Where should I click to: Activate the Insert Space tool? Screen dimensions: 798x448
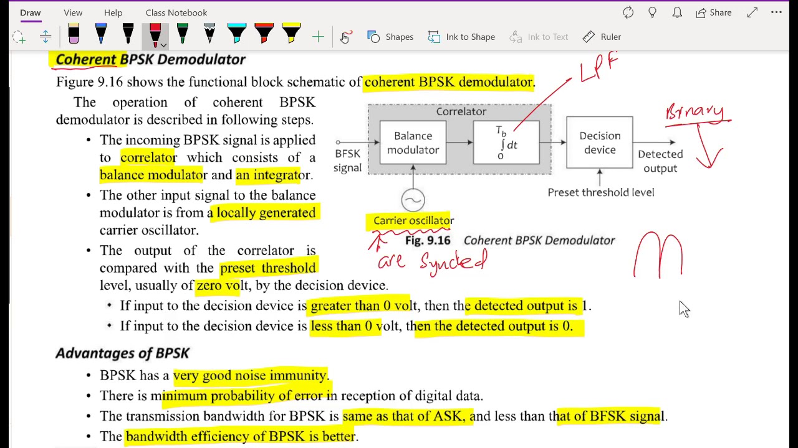(x=46, y=37)
